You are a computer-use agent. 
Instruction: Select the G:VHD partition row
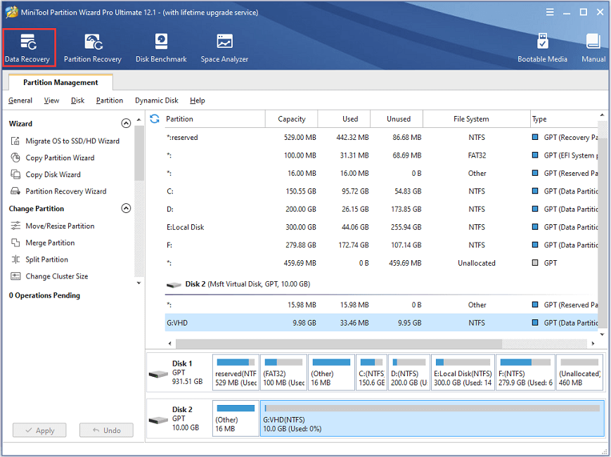coord(382,323)
